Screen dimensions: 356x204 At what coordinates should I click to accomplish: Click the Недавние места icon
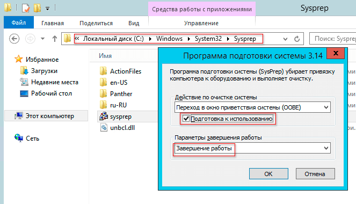pyautogui.click(x=24, y=82)
